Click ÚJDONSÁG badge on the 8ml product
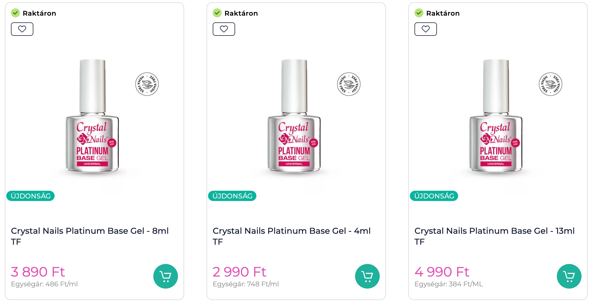The width and height of the screenshot is (593, 302). (31, 196)
